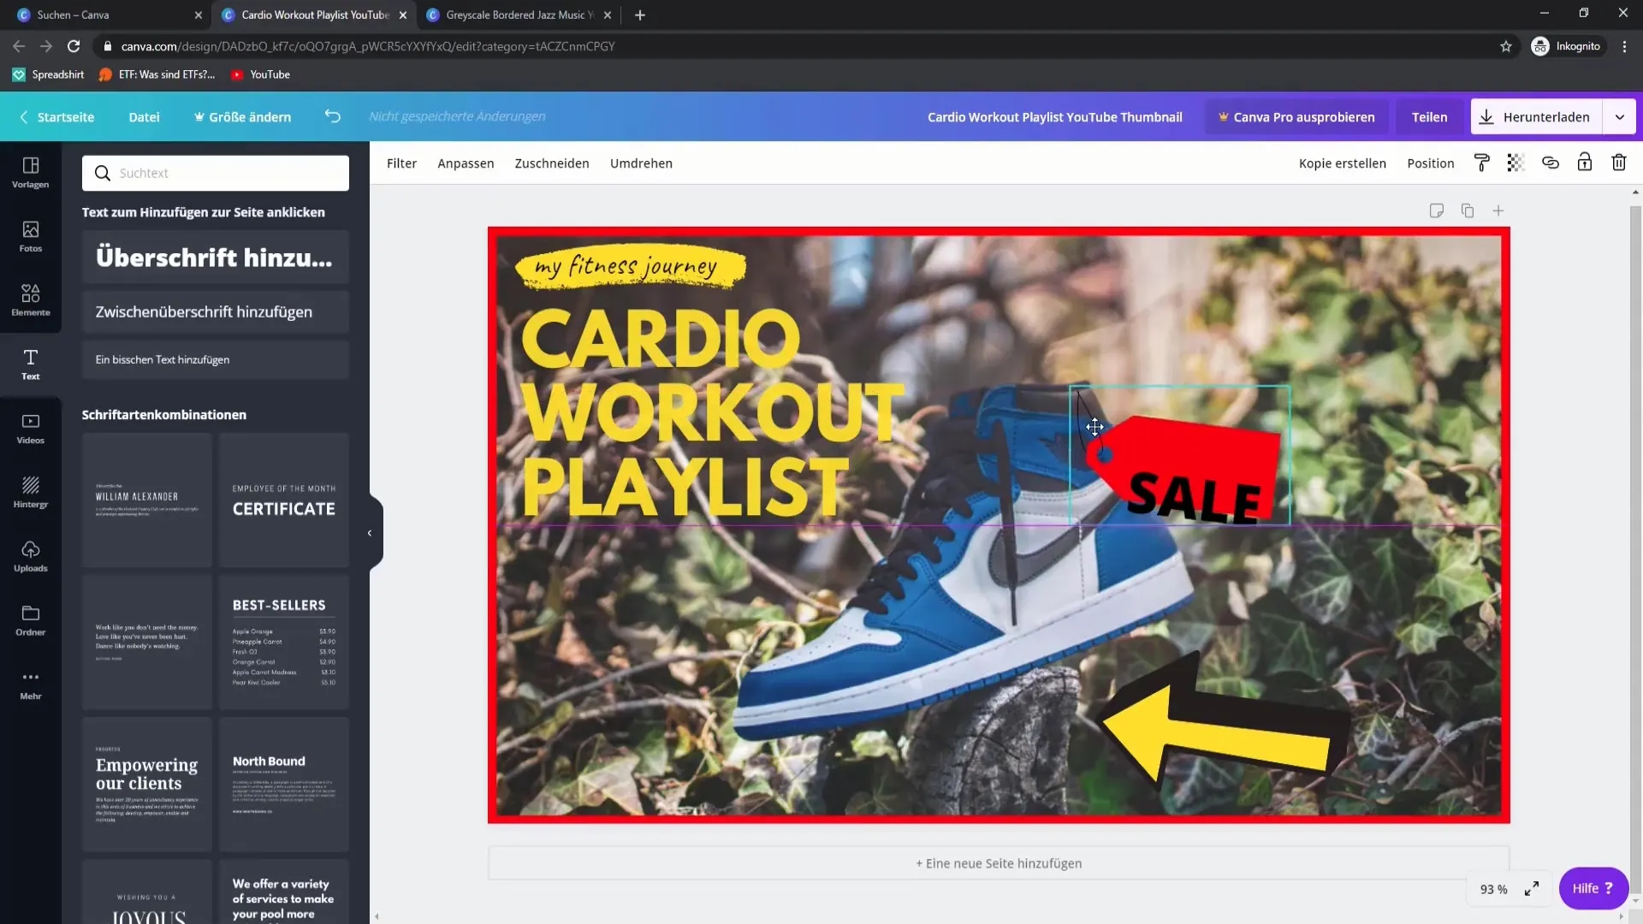Open the Vorlagen sidebar panel
Screen dimensions: 1643x924
click(30, 172)
